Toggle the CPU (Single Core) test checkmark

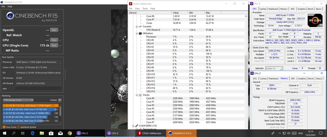click(61, 45)
